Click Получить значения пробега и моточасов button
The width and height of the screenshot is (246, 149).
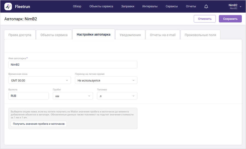tap(39, 124)
